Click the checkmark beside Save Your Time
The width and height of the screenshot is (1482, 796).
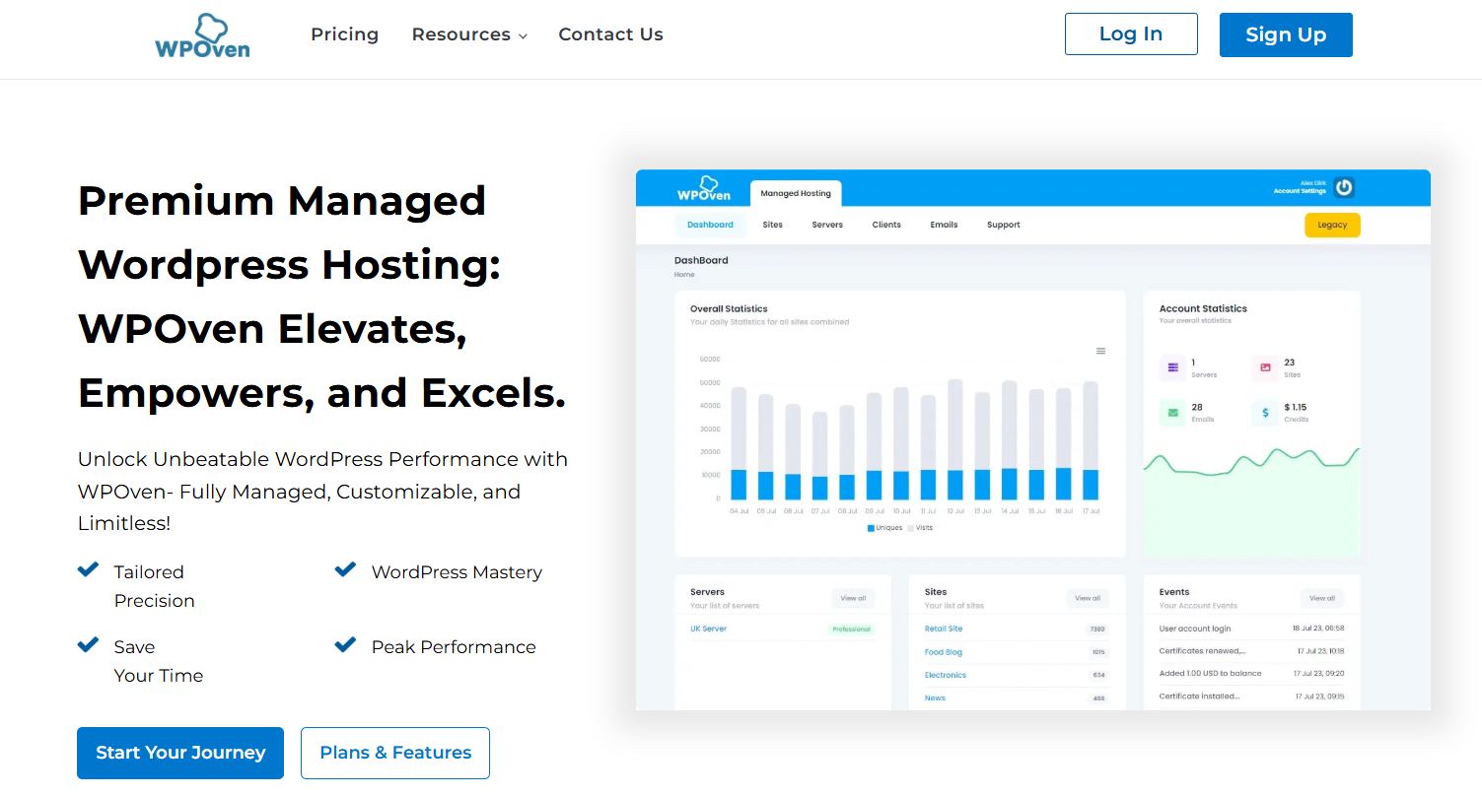pos(88,645)
